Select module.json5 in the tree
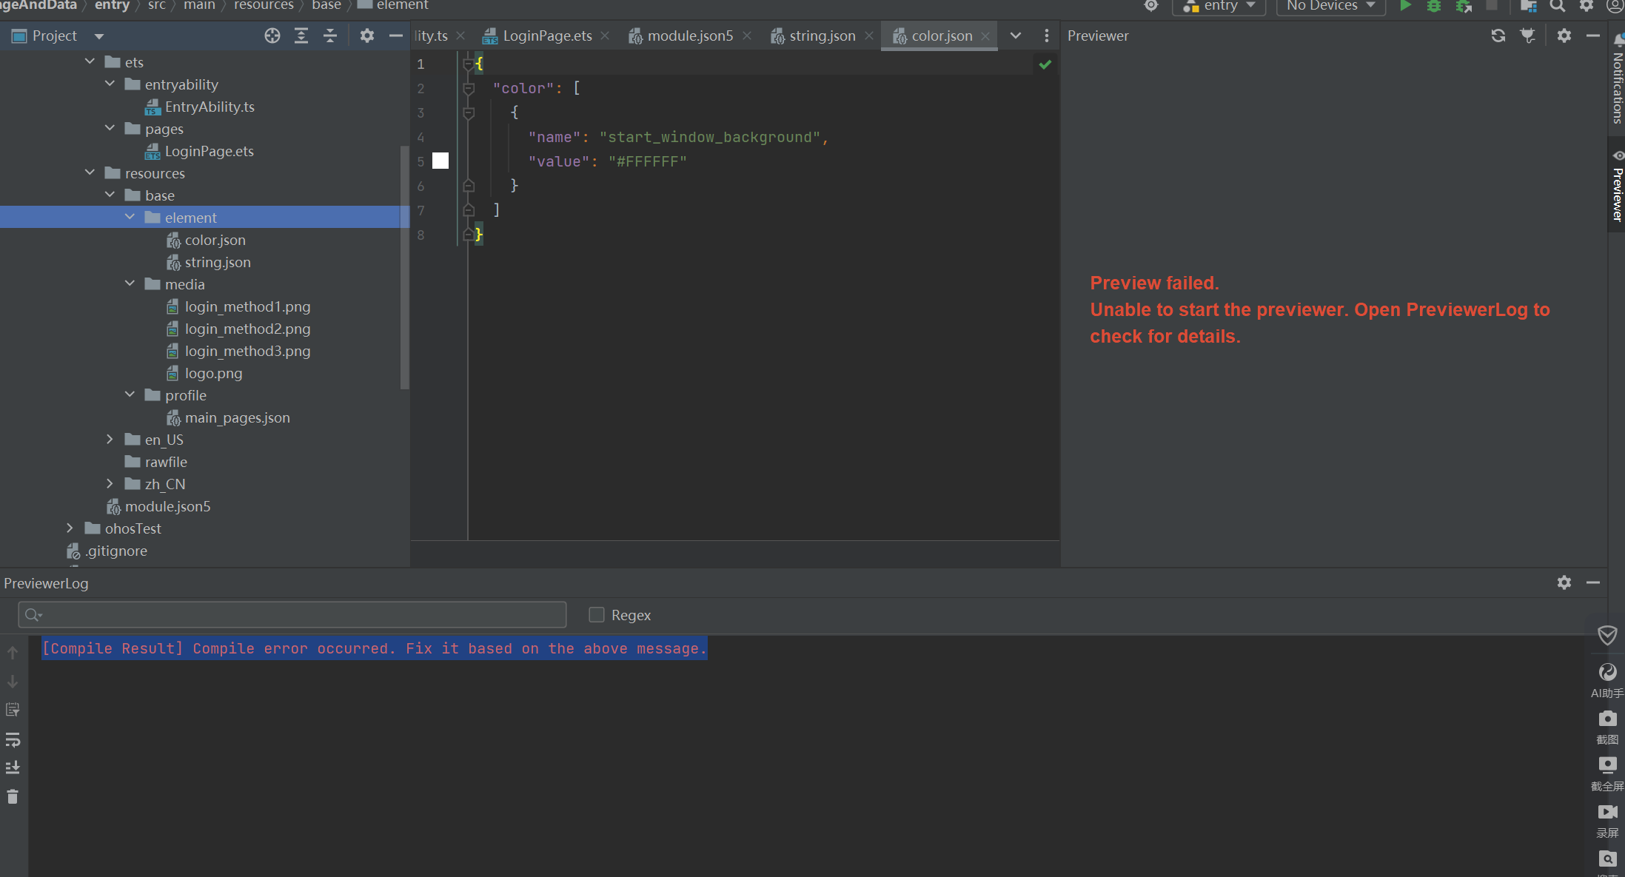This screenshot has height=877, width=1625. coord(167,506)
